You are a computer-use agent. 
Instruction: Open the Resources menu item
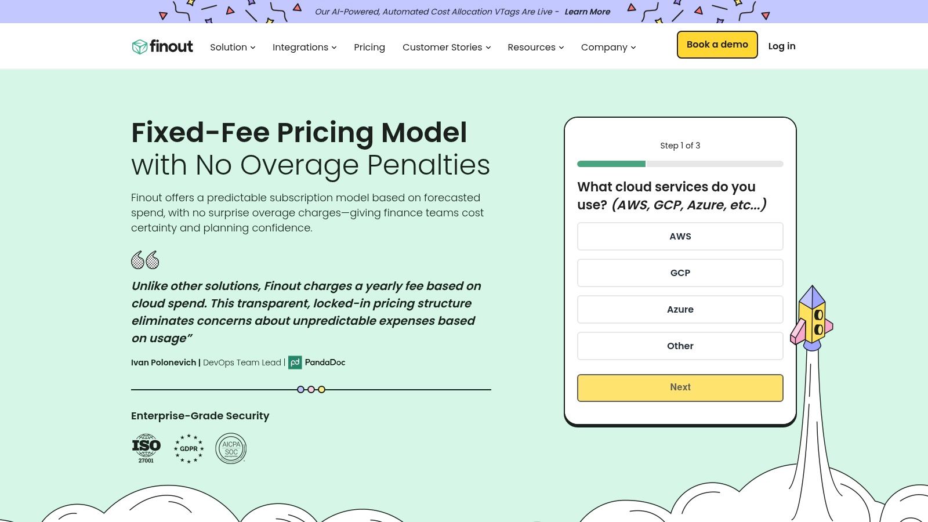(x=535, y=47)
